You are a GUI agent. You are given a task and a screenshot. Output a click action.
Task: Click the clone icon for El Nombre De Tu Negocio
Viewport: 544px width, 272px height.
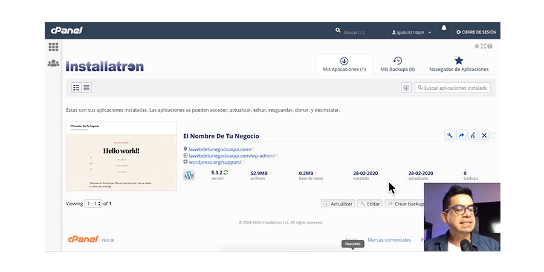coord(473,135)
